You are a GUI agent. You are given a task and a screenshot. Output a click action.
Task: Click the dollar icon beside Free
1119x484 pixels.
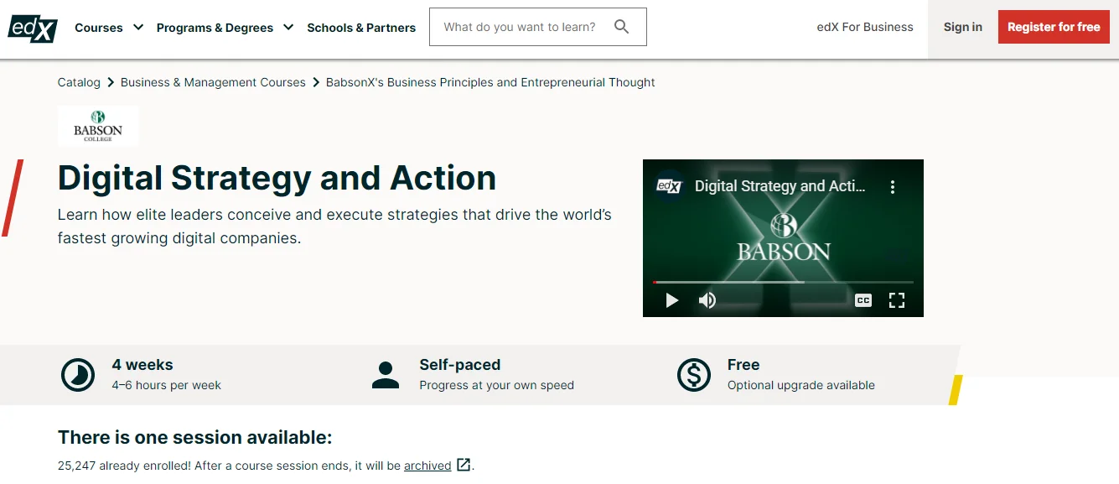point(693,375)
